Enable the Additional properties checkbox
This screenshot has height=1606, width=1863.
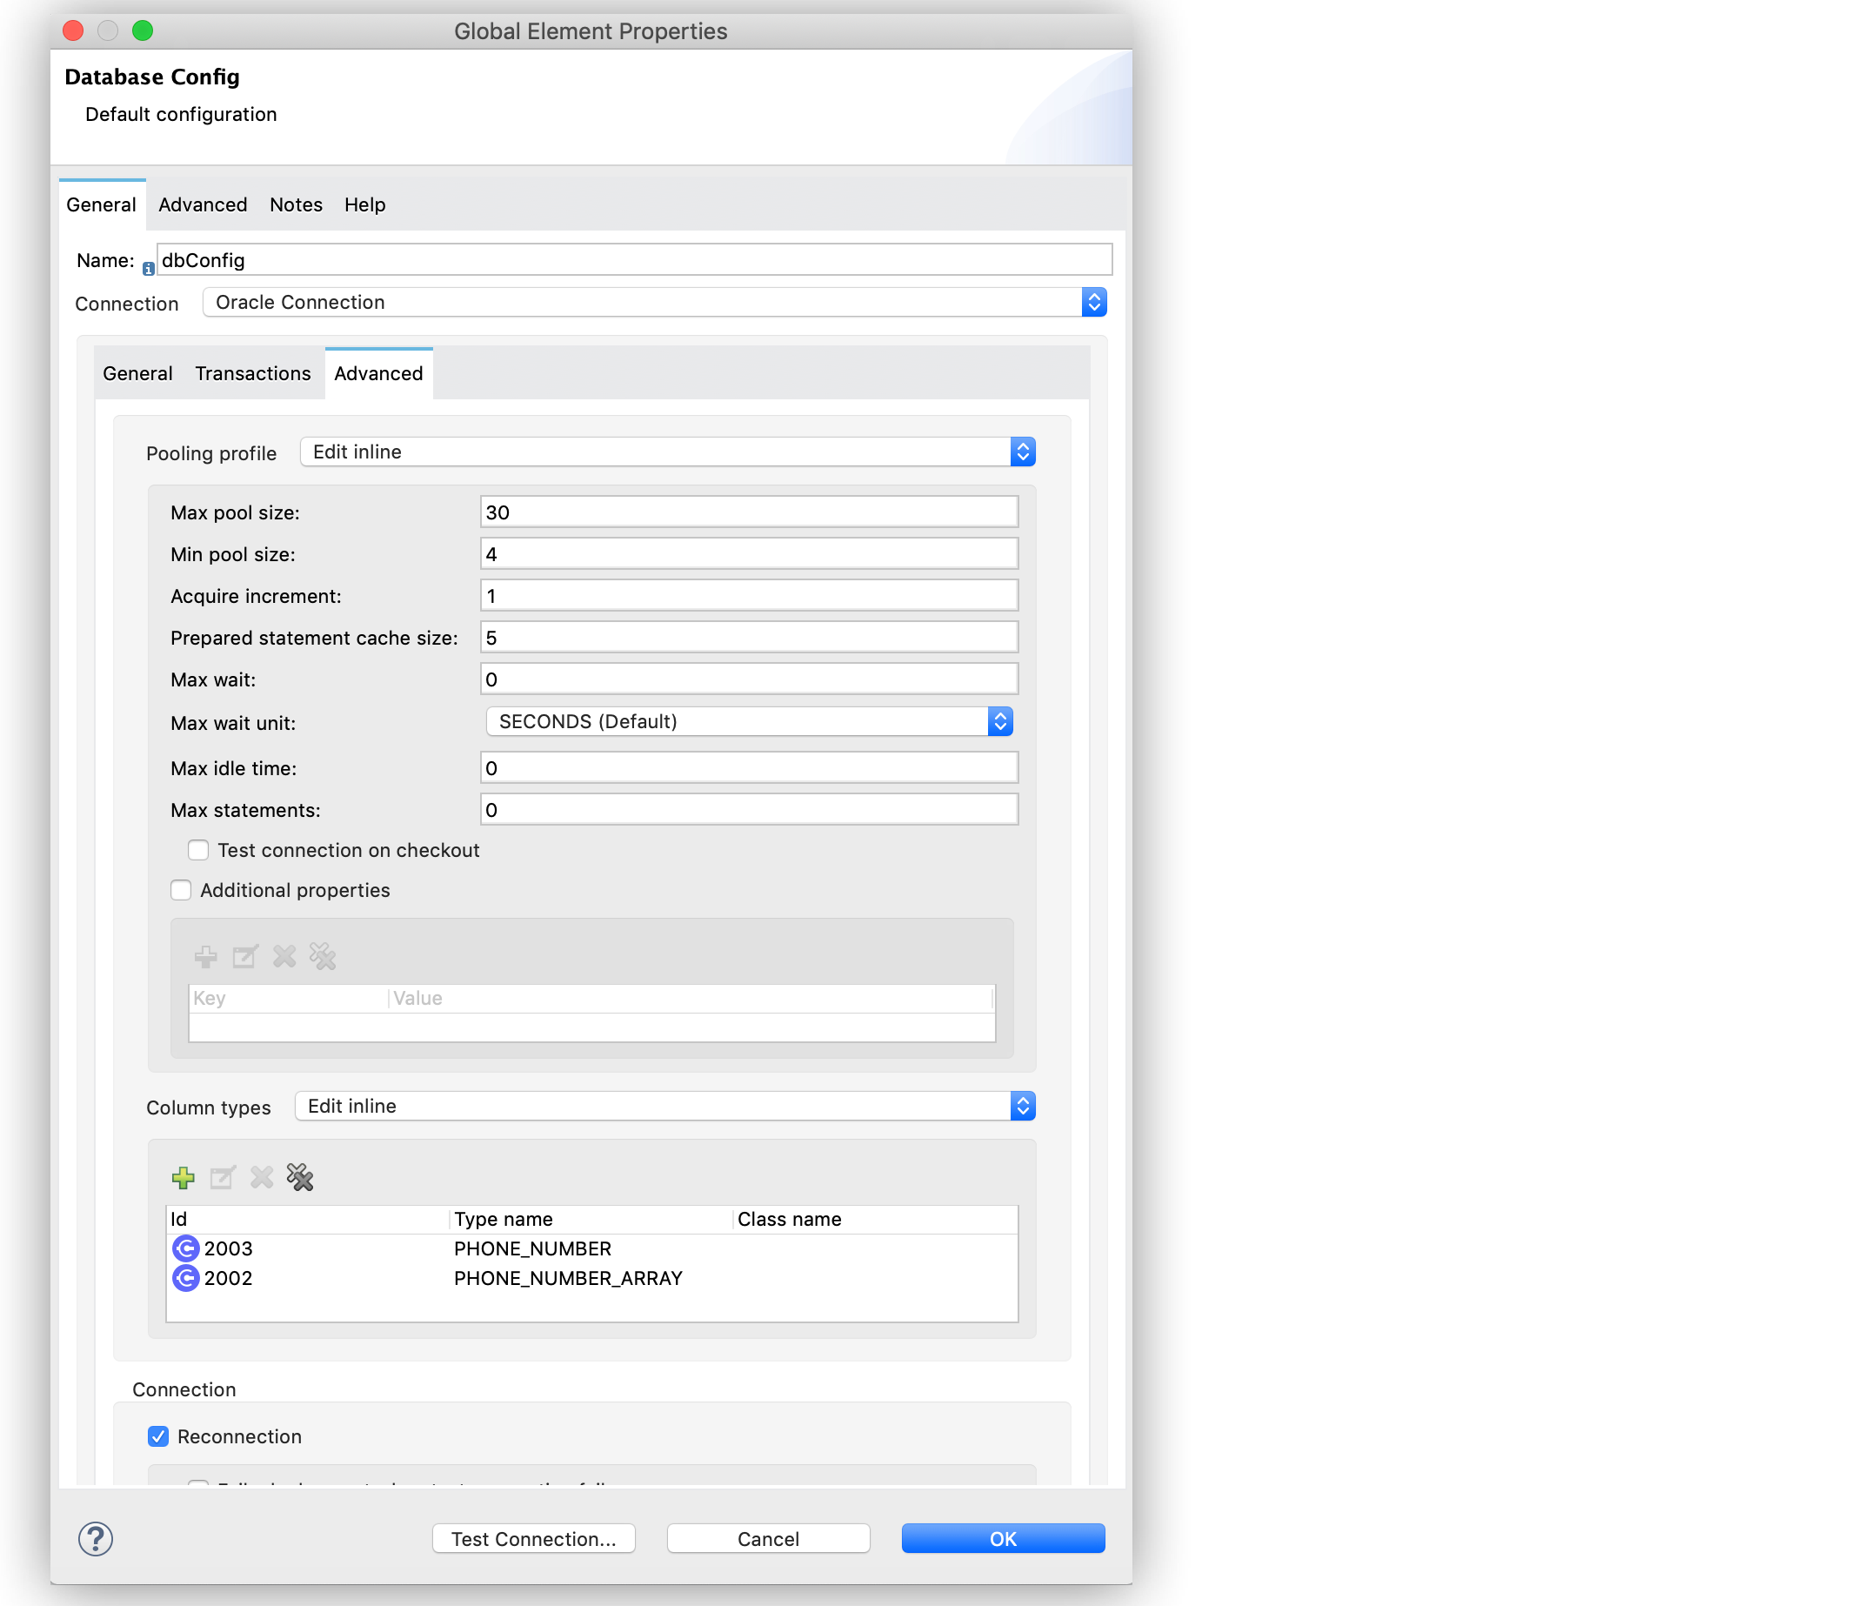tap(181, 889)
